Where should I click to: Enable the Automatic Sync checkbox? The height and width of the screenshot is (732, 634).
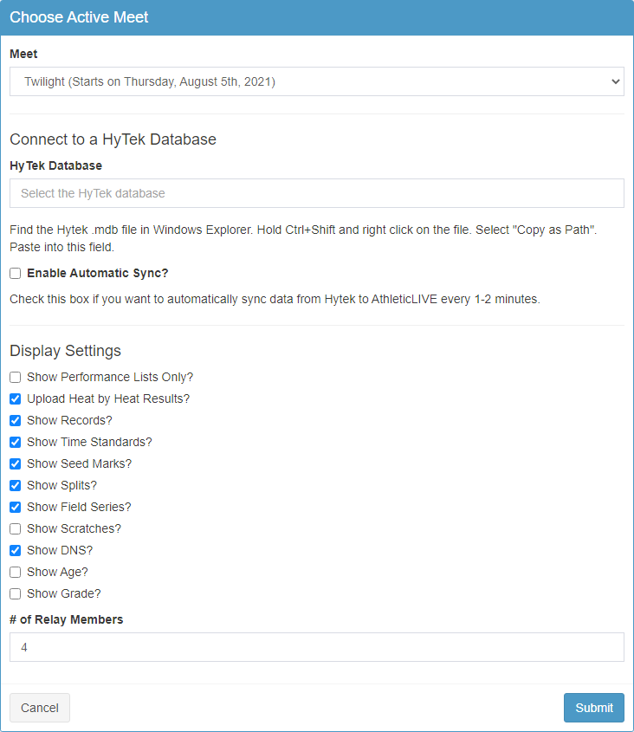(x=16, y=273)
